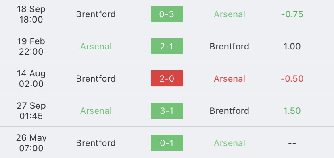Click the 1.00 handicap value
This screenshot has height=158, width=334.
pos(292,47)
